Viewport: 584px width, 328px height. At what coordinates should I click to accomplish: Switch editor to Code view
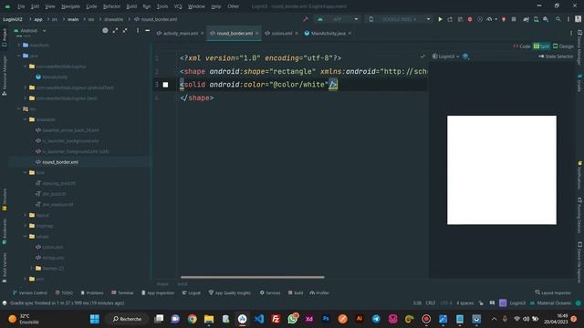point(522,46)
